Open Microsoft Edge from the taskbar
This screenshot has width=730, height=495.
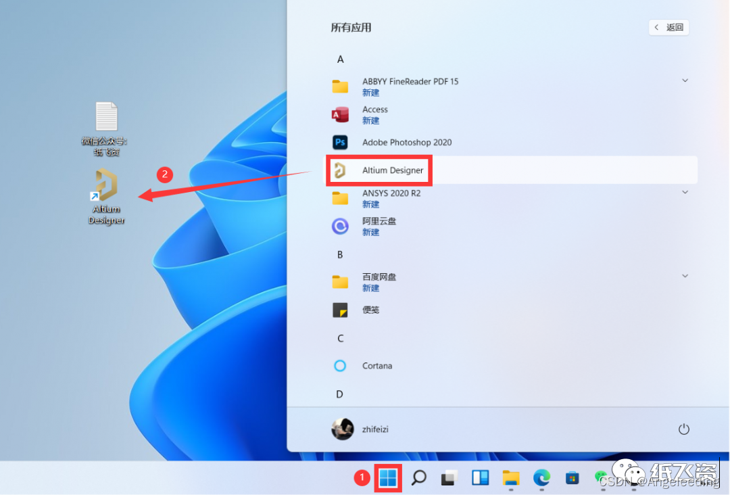click(x=541, y=478)
